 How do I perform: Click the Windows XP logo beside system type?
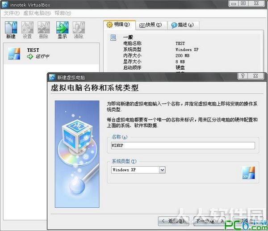pyautogui.click(x=249, y=173)
